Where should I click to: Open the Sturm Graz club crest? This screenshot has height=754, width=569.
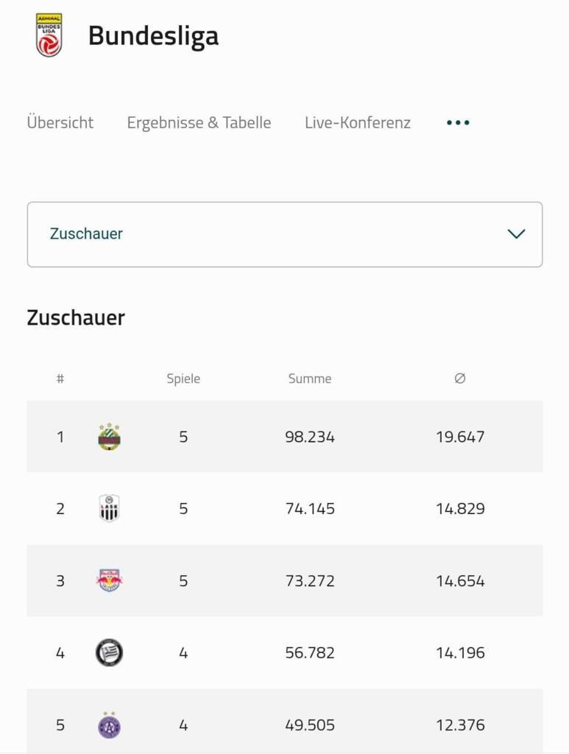[109, 652]
